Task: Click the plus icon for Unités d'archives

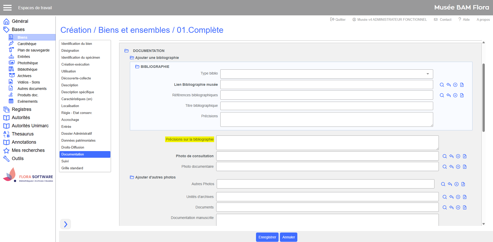Action: (458, 197)
